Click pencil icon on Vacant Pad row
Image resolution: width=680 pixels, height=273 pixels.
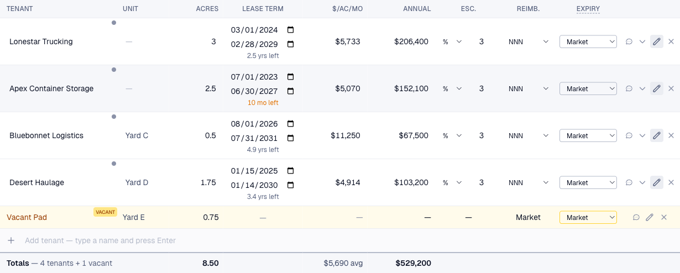click(x=650, y=217)
